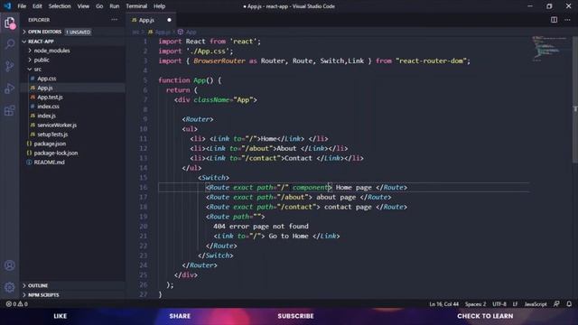578x325 pixels.
Task: Click the VS Code logo icon
Action: click(x=7, y=6)
